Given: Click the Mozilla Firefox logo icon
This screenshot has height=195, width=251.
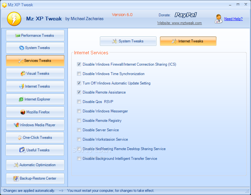Looking at the screenshot, I should pos(23,112).
